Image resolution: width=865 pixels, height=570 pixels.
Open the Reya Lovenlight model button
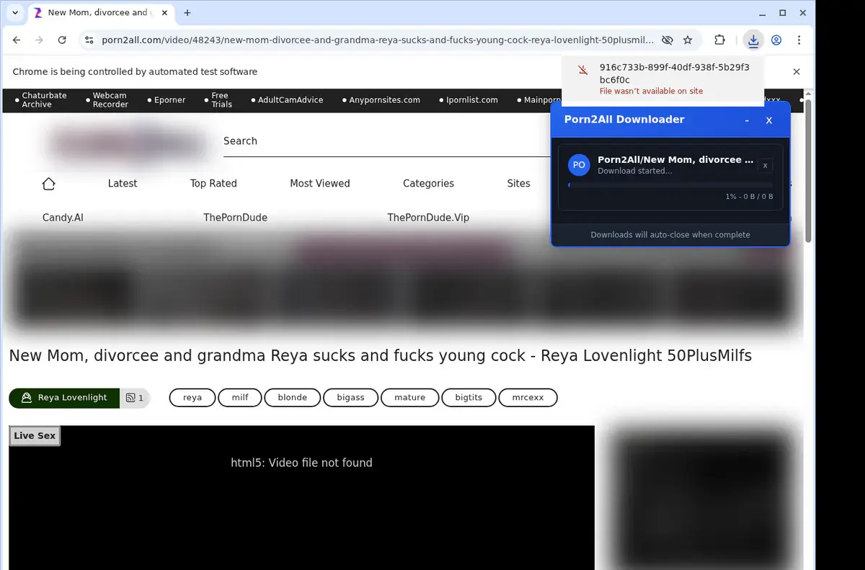coord(64,398)
